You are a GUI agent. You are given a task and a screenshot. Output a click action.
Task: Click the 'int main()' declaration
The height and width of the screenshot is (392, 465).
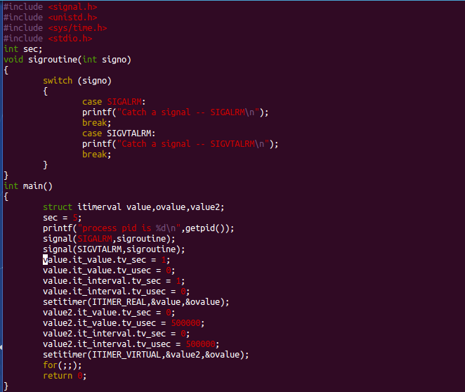click(x=28, y=186)
